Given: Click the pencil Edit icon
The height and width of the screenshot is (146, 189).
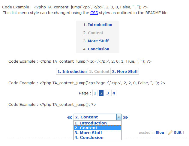Looking at the screenshot, I should click(x=170, y=133).
